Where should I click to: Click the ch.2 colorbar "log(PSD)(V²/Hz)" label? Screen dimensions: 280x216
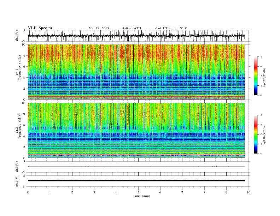point(265,136)
